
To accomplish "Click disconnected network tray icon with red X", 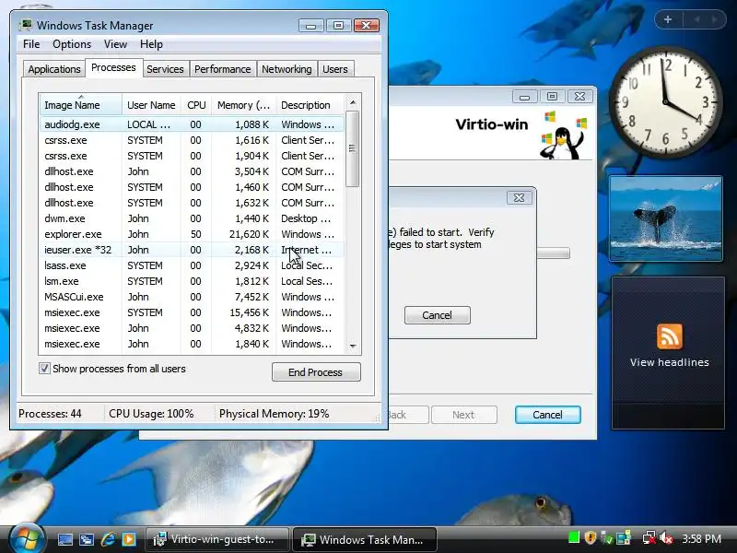I will tap(649, 538).
